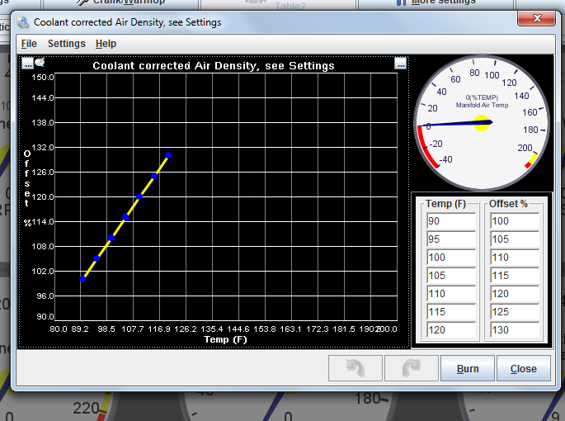Click the window icon in title bar
Image resolution: width=565 pixels, height=421 pixels.
tap(24, 22)
